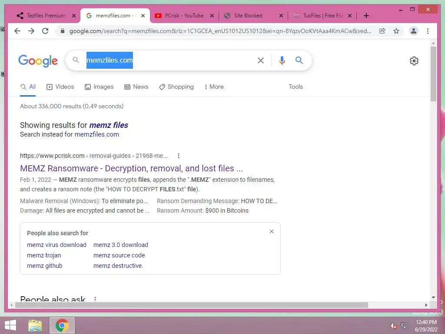Image resolution: width=445 pixels, height=334 pixels.
Task: Click the memz virus download suggestion
Action: pyautogui.click(x=56, y=245)
